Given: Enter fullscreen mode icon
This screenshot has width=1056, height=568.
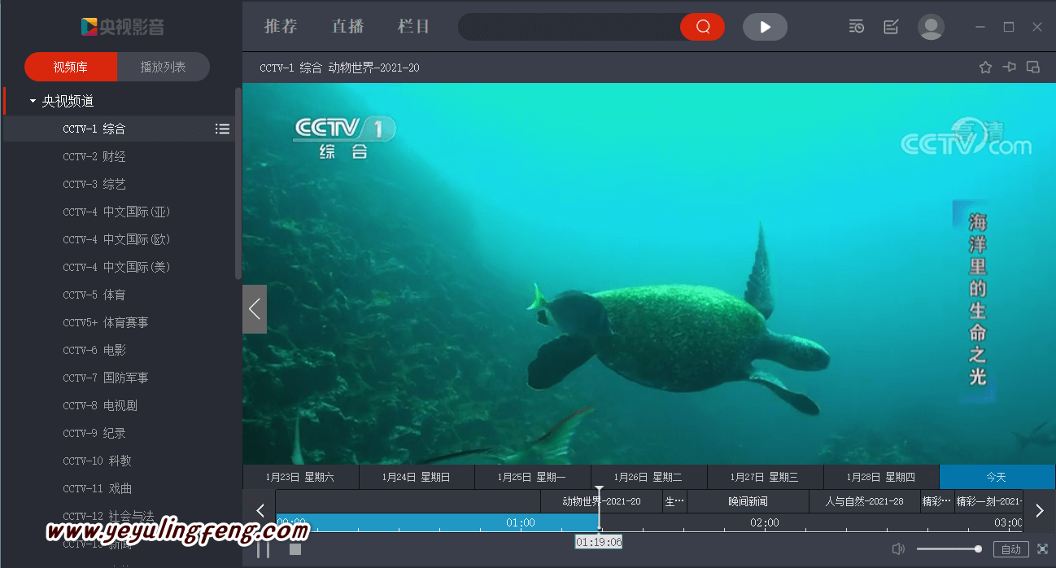Looking at the screenshot, I should [1042, 549].
